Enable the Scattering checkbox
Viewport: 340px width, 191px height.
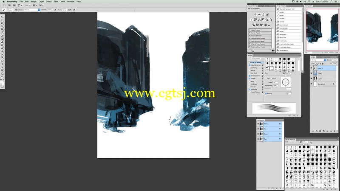(x=249, y=68)
